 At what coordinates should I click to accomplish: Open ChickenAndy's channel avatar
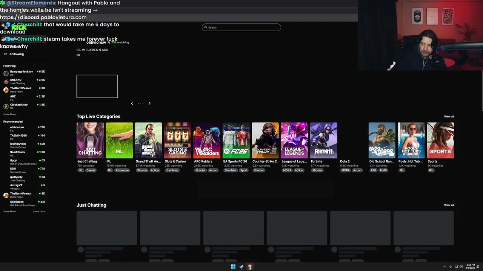point(6,106)
